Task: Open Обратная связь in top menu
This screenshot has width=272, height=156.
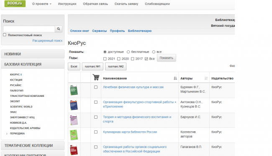Action: tap(95, 4)
